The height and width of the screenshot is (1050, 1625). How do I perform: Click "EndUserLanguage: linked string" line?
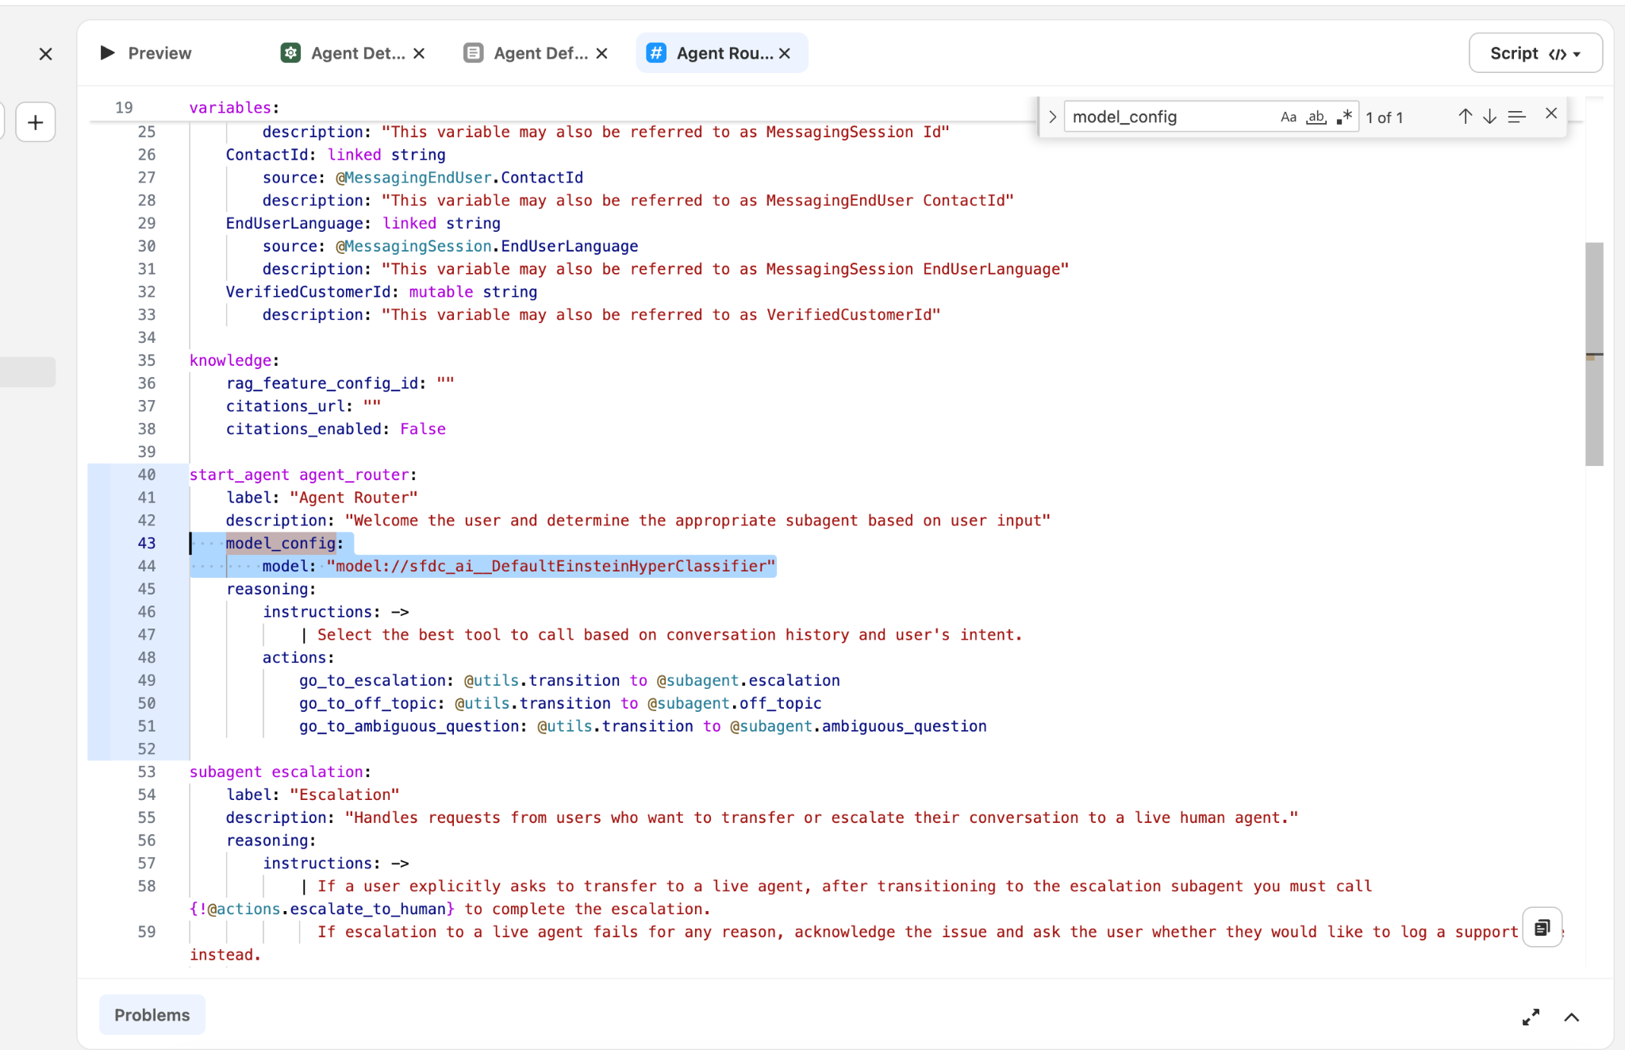tap(363, 223)
